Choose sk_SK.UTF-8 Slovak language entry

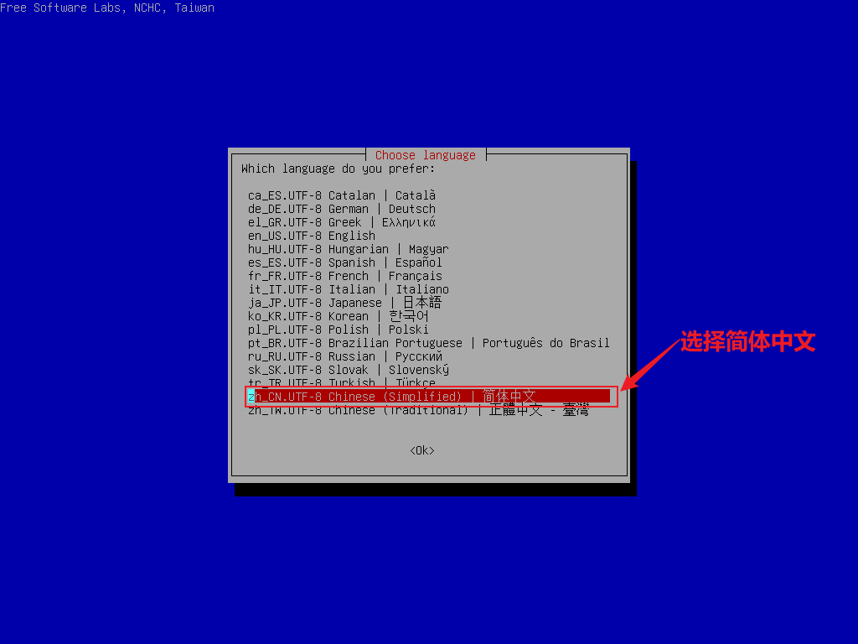click(349, 370)
